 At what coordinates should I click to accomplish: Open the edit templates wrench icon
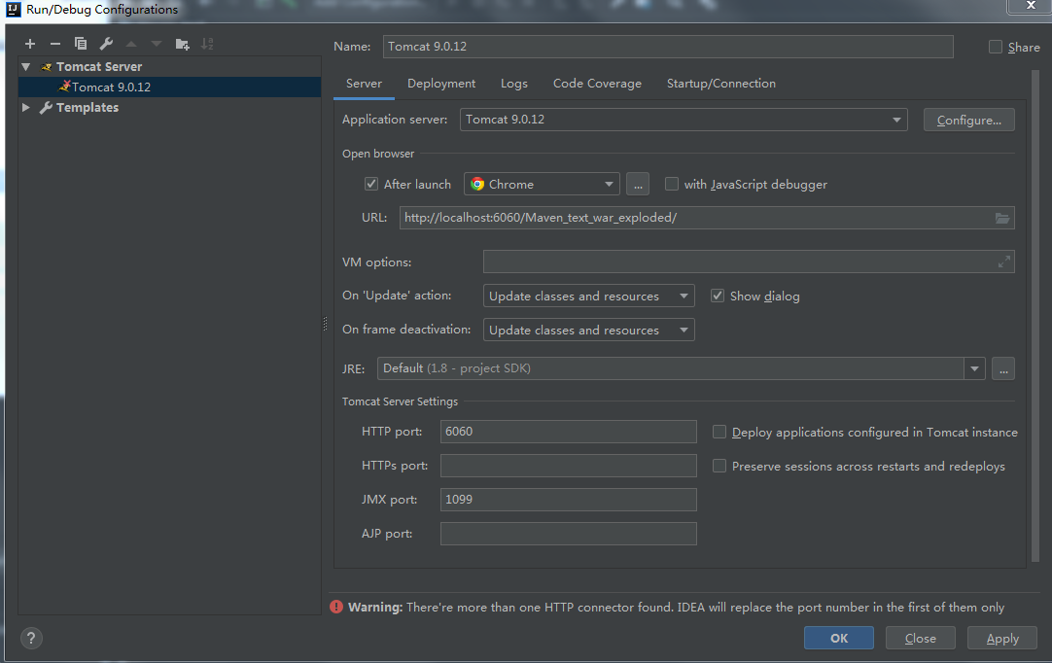point(106,44)
